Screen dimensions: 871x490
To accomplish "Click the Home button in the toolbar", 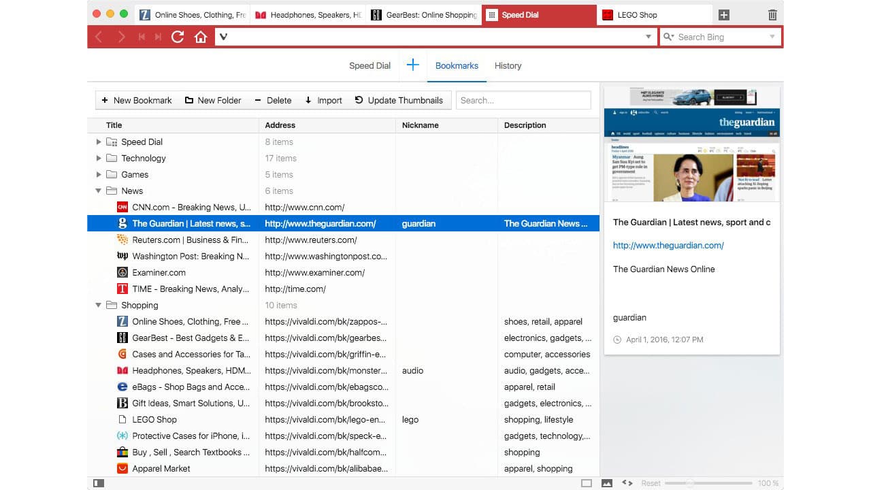I will click(x=201, y=37).
